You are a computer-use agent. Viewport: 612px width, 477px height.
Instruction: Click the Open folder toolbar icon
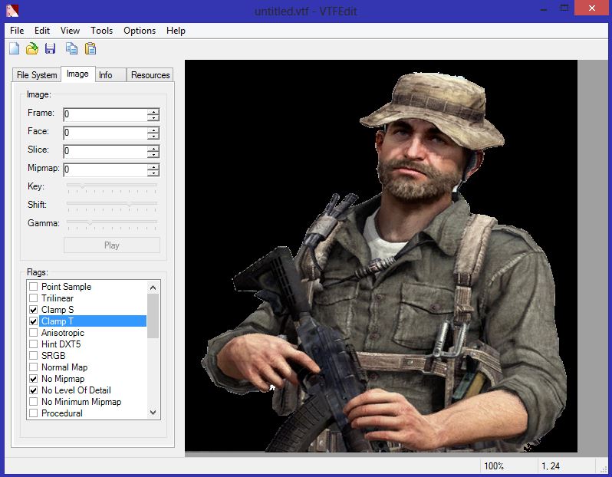32,49
